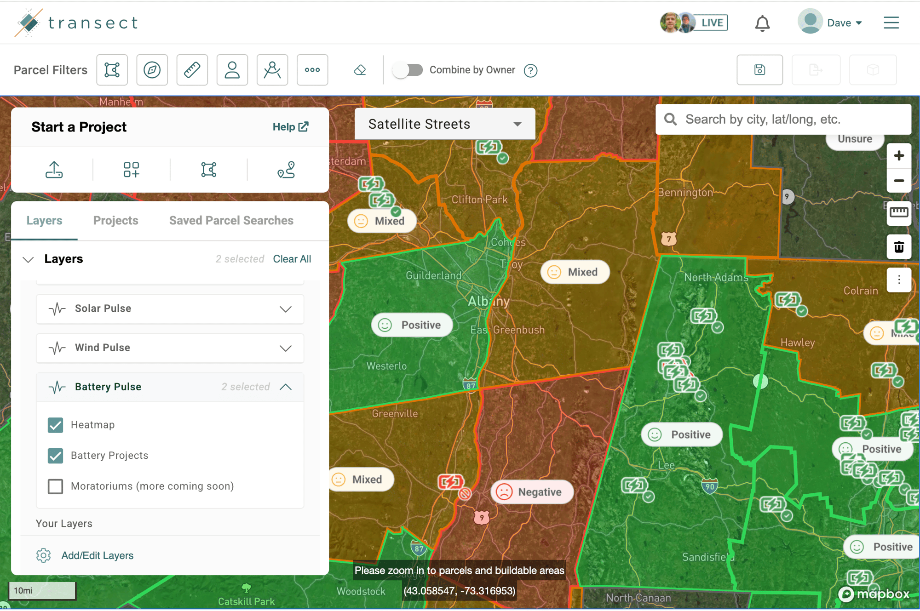
Task: Zoom out on the map
Action: coord(899,180)
